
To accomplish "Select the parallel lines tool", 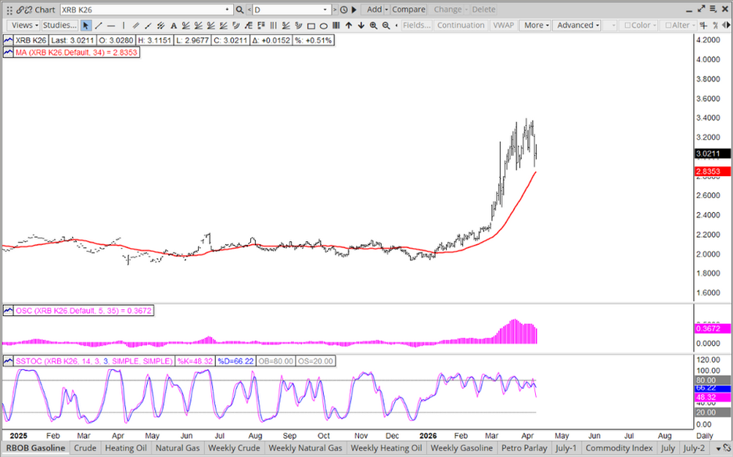I will pyautogui.click(x=136, y=25).
